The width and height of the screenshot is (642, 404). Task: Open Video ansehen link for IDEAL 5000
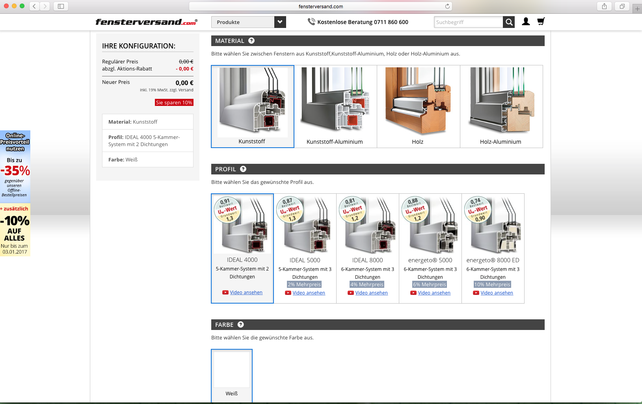[x=309, y=293]
